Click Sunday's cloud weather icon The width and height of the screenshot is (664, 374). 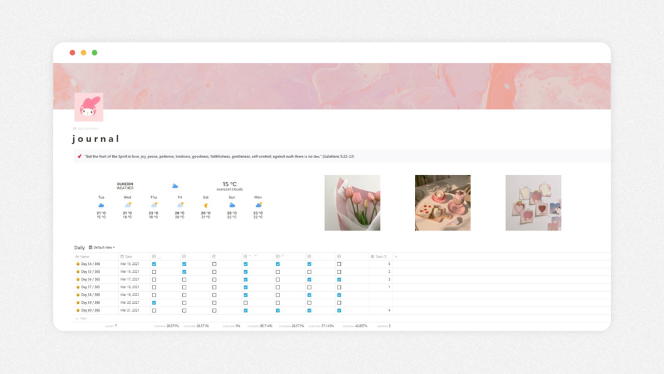pos(232,206)
